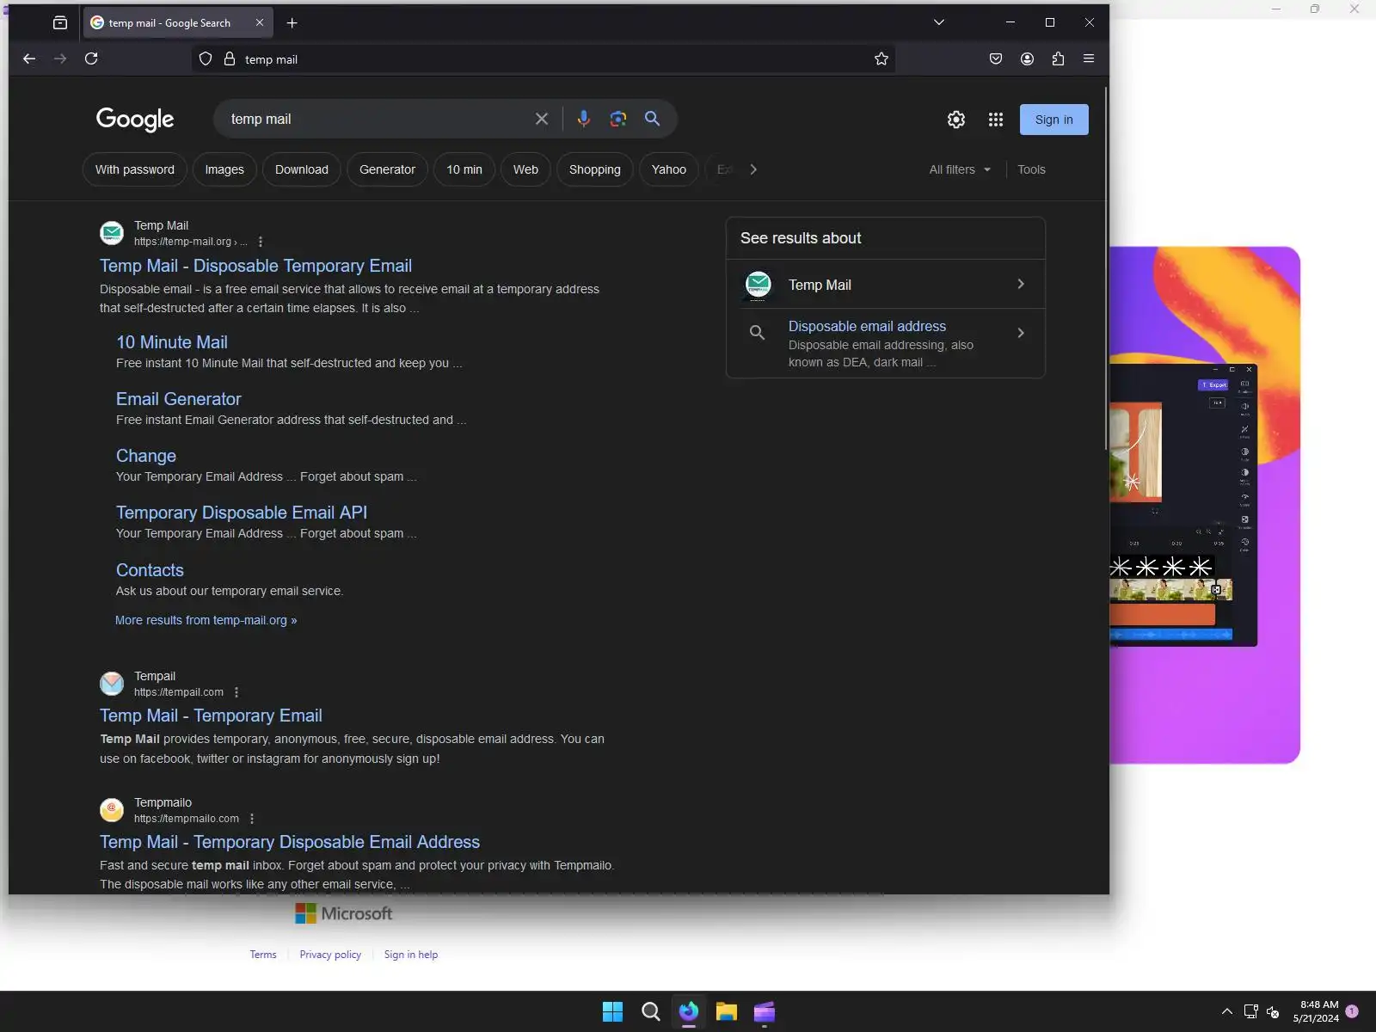Open the Firefox account icon

1027,58
